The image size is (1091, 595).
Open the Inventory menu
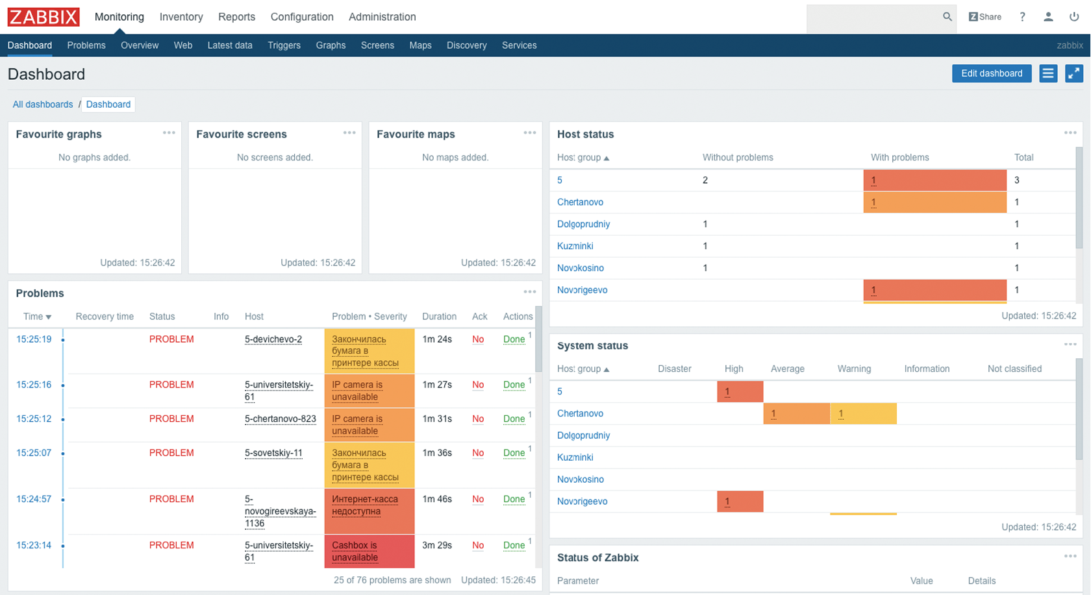[181, 17]
